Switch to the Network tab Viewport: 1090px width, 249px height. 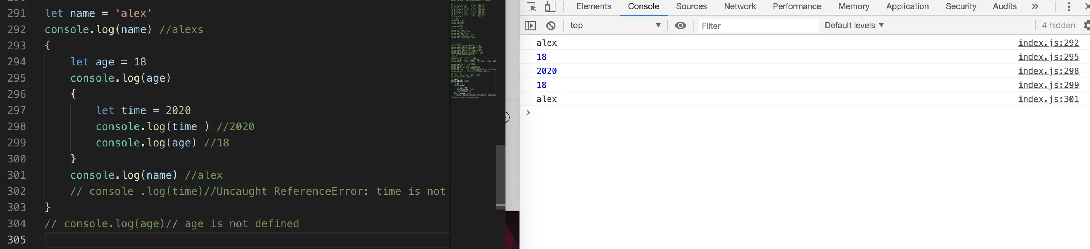pos(740,6)
